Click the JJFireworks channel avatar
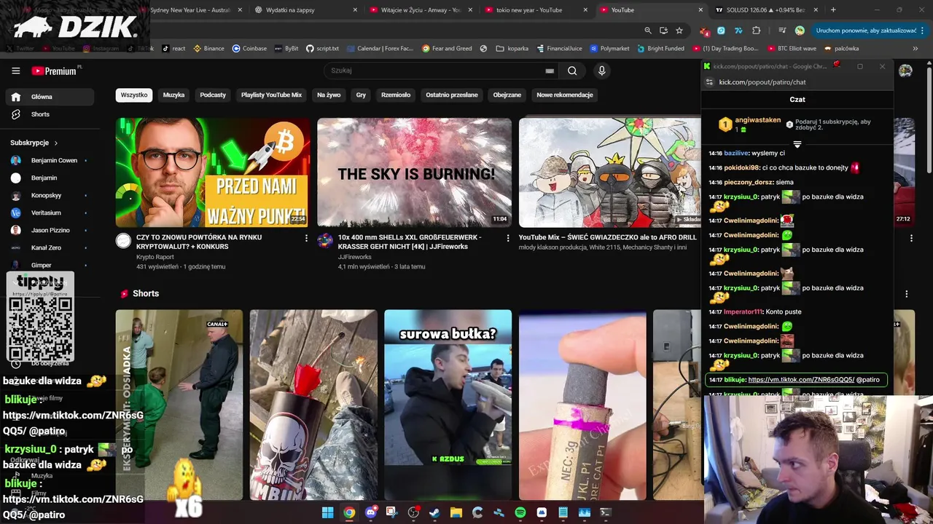This screenshot has width=933, height=524. (325, 241)
